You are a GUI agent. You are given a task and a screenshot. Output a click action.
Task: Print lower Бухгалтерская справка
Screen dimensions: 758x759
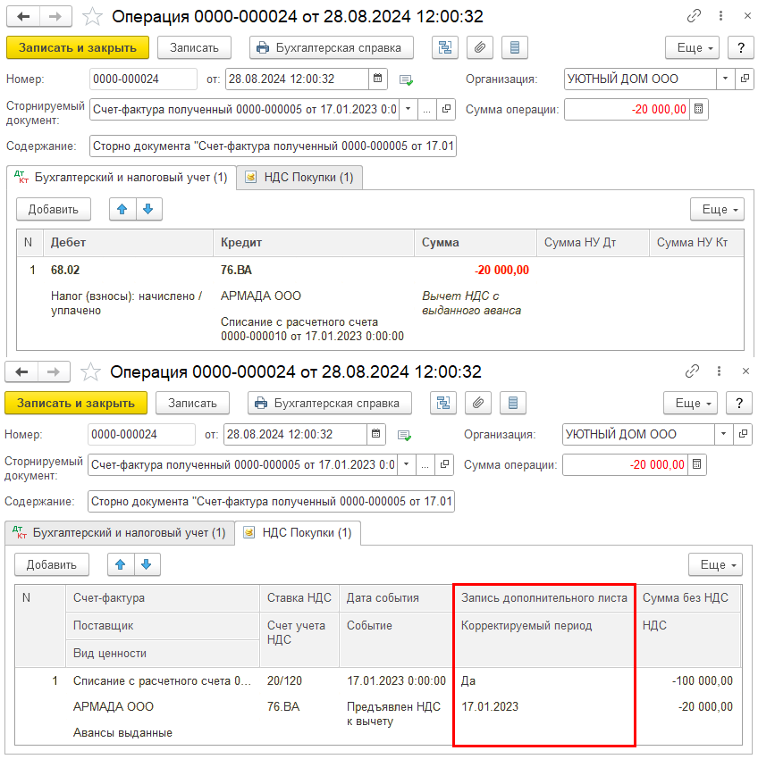click(x=330, y=403)
